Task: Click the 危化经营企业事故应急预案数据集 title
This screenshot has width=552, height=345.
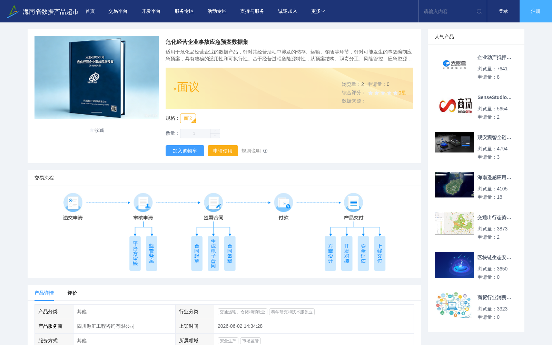Action: (x=207, y=42)
